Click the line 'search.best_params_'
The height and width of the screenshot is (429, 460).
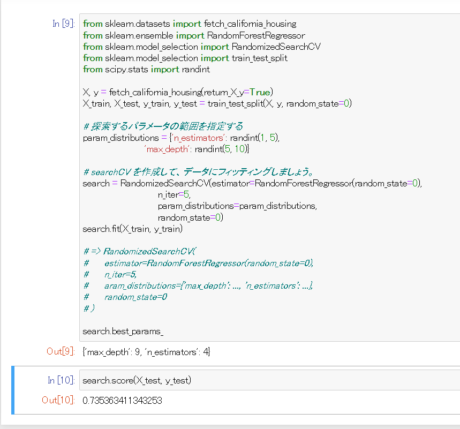point(123,332)
